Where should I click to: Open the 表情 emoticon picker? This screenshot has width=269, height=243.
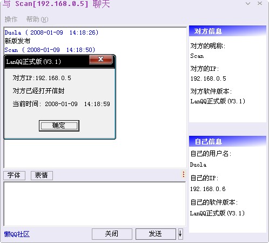[x=42, y=175]
